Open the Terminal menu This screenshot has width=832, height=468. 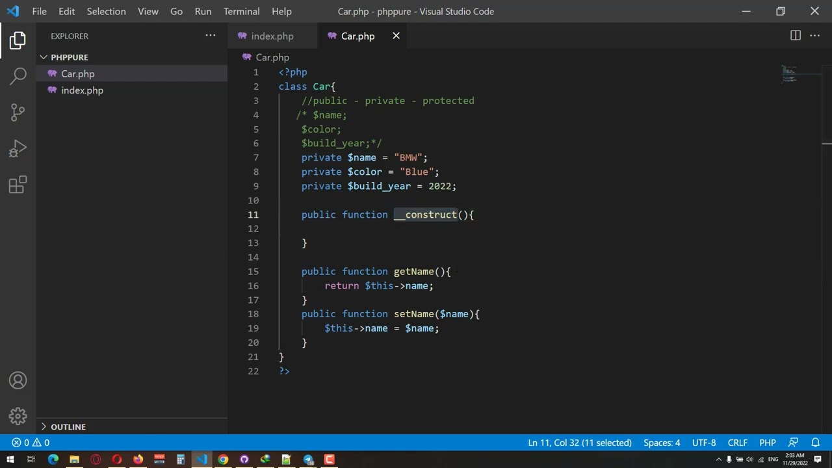(x=241, y=11)
